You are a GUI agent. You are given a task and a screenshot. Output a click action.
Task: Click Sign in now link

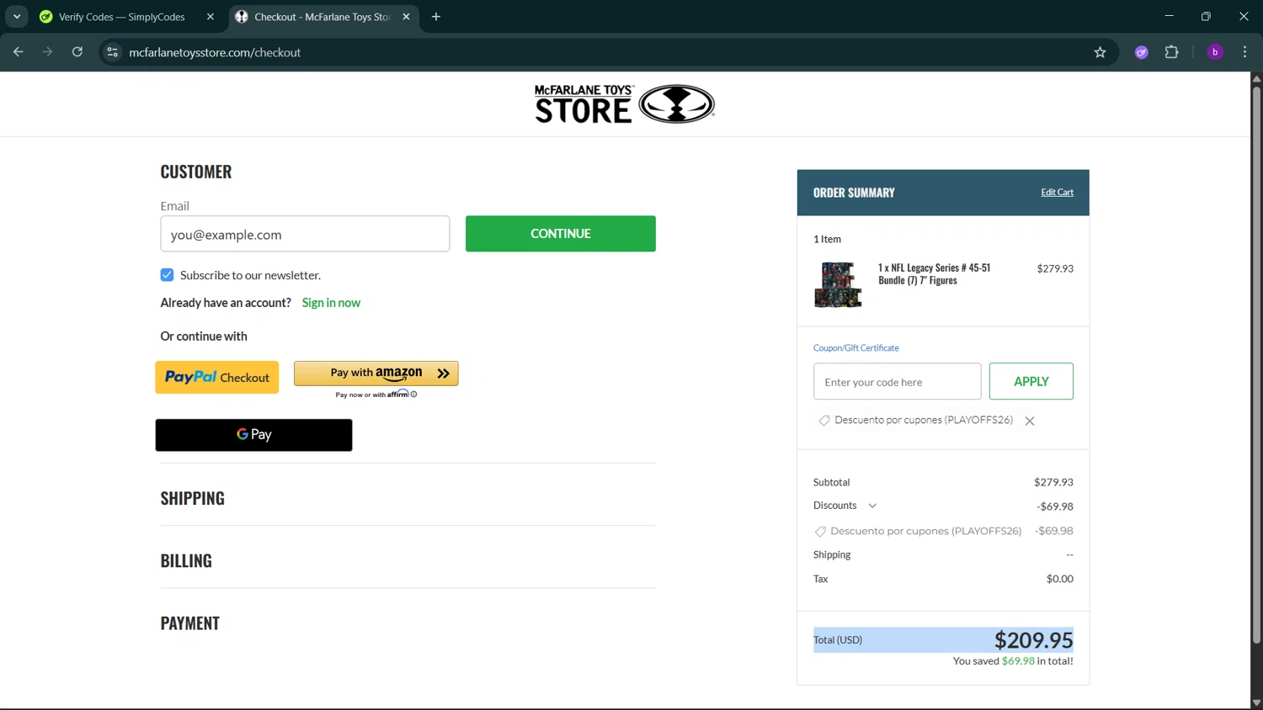coord(331,303)
